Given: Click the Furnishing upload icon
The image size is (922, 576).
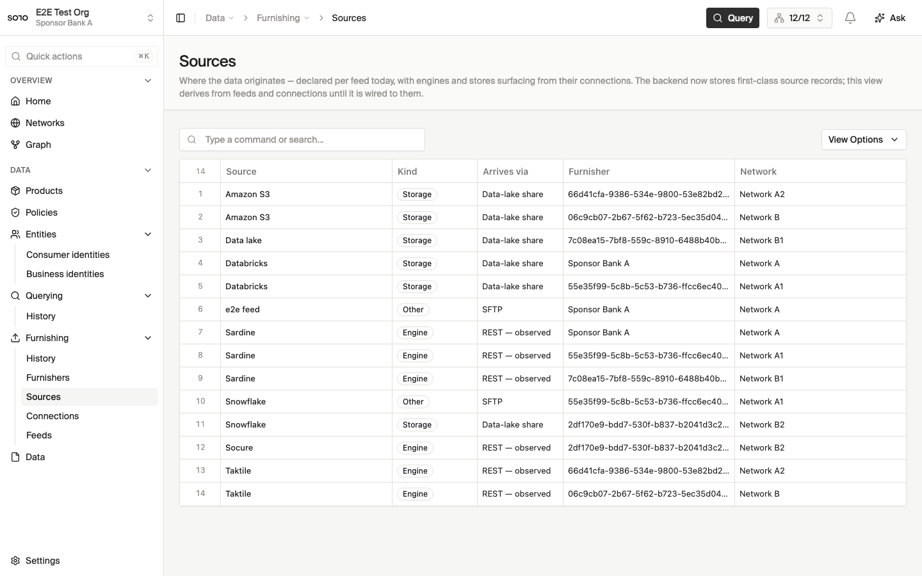Looking at the screenshot, I should (x=15, y=338).
